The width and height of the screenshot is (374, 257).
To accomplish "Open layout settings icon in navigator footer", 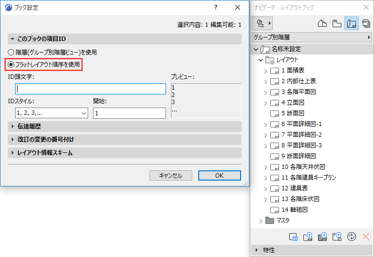I will (x=293, y=237).
